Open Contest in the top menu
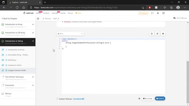The width and height of the screenshot is (189, 106). [x=63, y=13]
